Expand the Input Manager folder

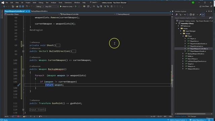pos(181,31)
